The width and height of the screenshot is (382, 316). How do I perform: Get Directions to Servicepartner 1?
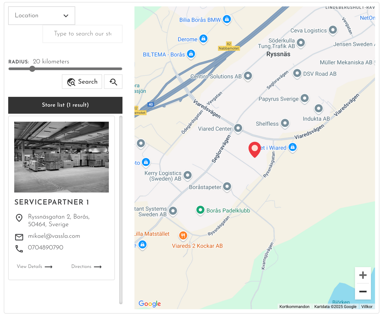(x=86, y=267)
